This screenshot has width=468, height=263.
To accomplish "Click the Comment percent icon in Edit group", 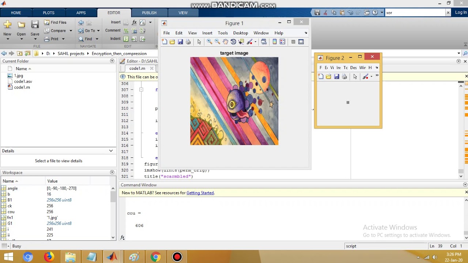I will tap(126, 31).
